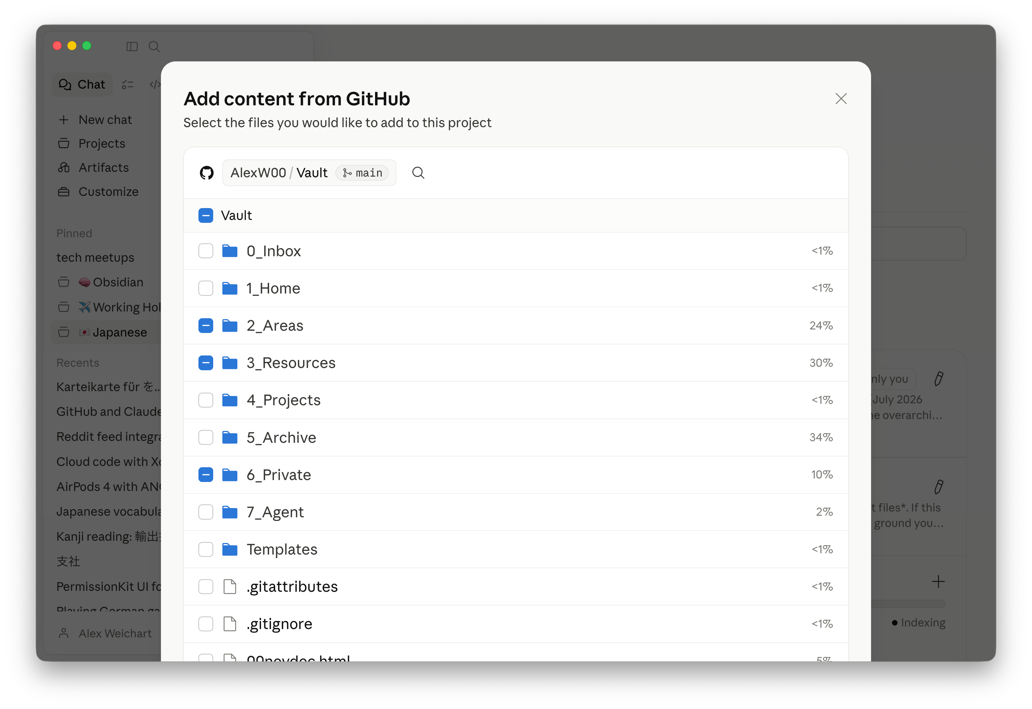
Task: Uncheck the 2_Areas partial selection checkbox
Action: (206, 326)
